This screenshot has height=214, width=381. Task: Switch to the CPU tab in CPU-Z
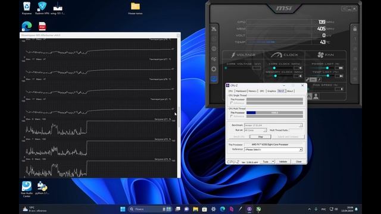point(230,91)
